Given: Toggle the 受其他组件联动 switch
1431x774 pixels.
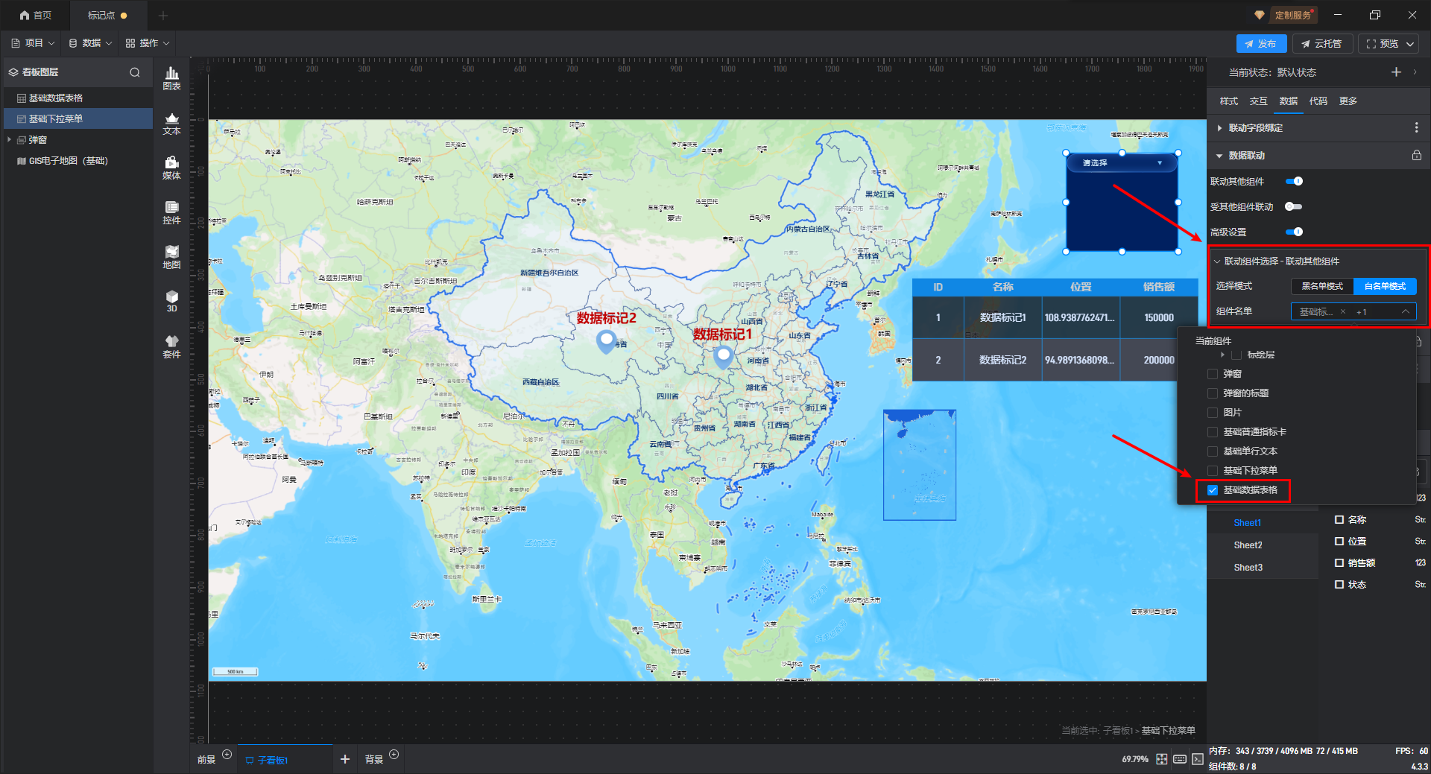Looking at the screenshot, I should coord(1295,206).
